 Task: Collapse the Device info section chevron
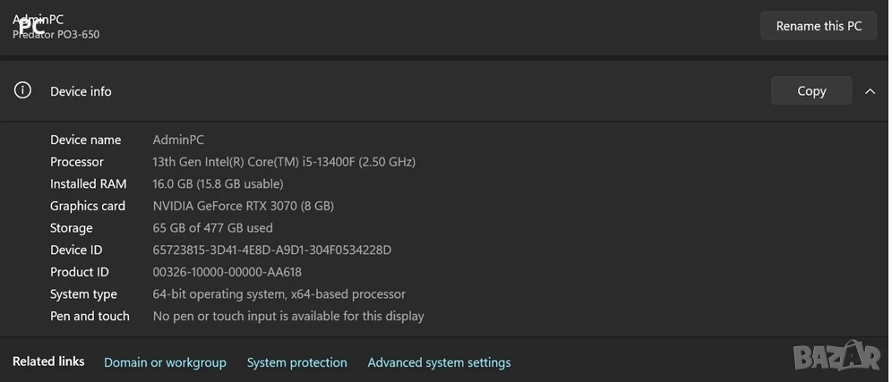click(x=870, y=91)
